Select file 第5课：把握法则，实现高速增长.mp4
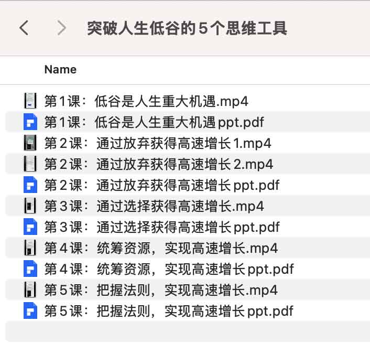 160,290
